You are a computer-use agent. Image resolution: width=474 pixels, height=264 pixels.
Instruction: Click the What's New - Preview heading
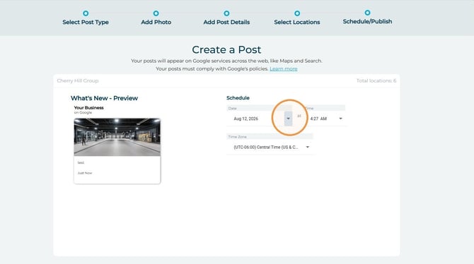[x=104, y=98]
